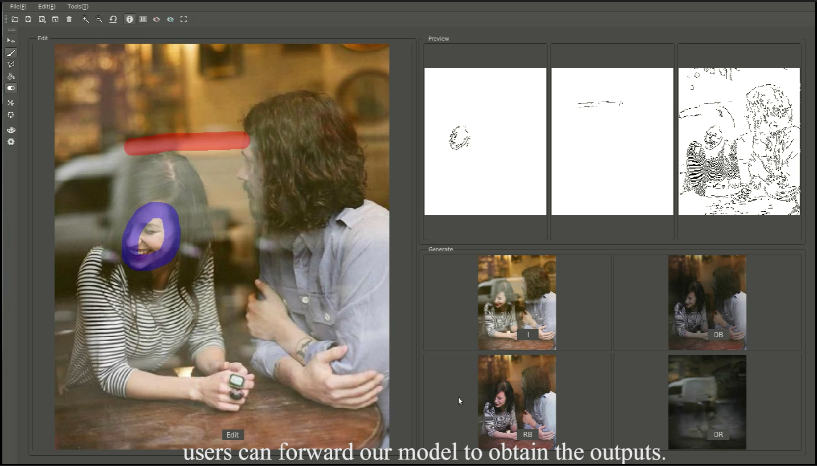Click the export window icon
817x466 pixels.
tap(55, 19)
